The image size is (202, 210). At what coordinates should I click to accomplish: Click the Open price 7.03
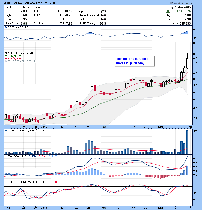pos(24,11)
